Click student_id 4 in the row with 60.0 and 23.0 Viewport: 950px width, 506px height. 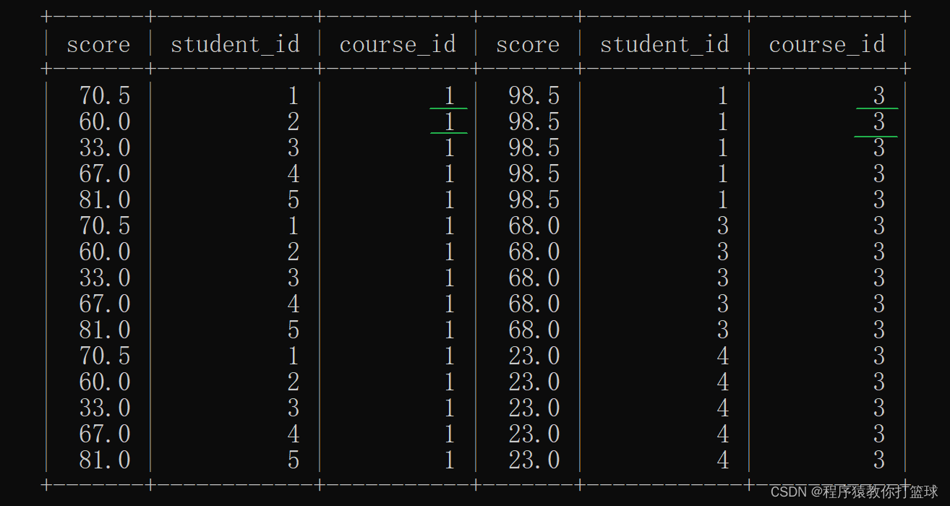(722, 382)
